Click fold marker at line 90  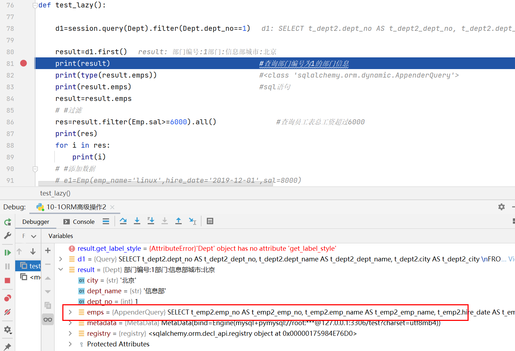click(x=35, y=169)
